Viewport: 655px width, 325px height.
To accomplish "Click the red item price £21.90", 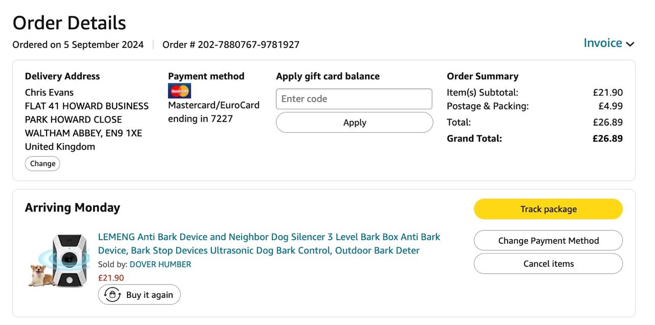I will [111, 278].
